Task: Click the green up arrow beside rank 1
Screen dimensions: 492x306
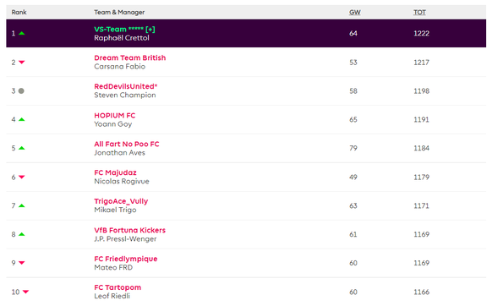Action: pos(22,33)
